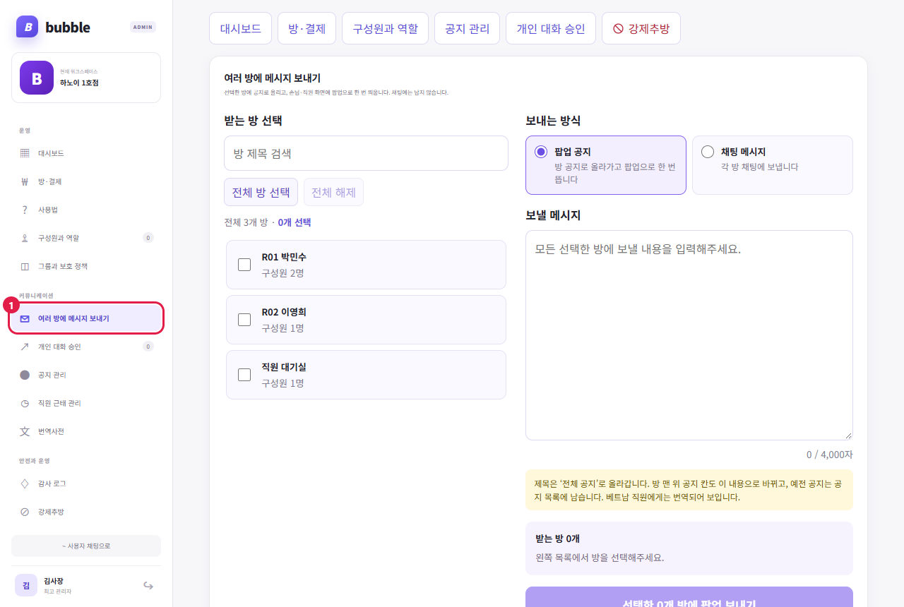Click the logout arrow icon beside 김사장
The width and height of the screenshot is (904, 607).
(148, 585)
